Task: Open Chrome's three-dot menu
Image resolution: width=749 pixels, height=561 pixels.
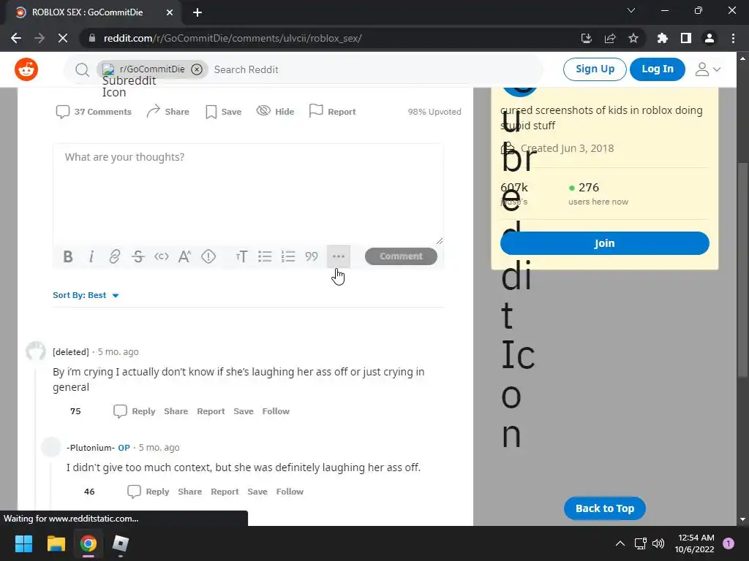Action: pyautogui.click(x=733, y=38)
